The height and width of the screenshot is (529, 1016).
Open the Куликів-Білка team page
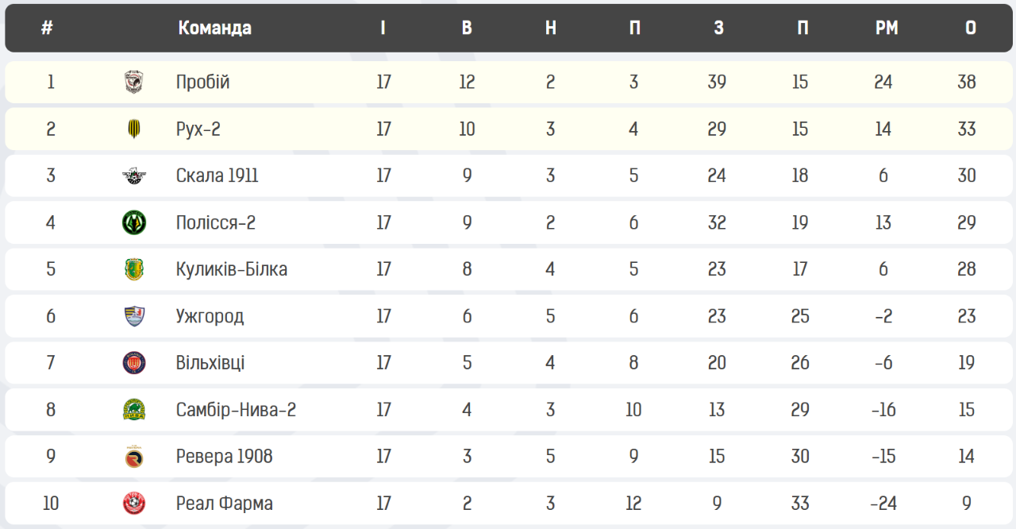232,269
